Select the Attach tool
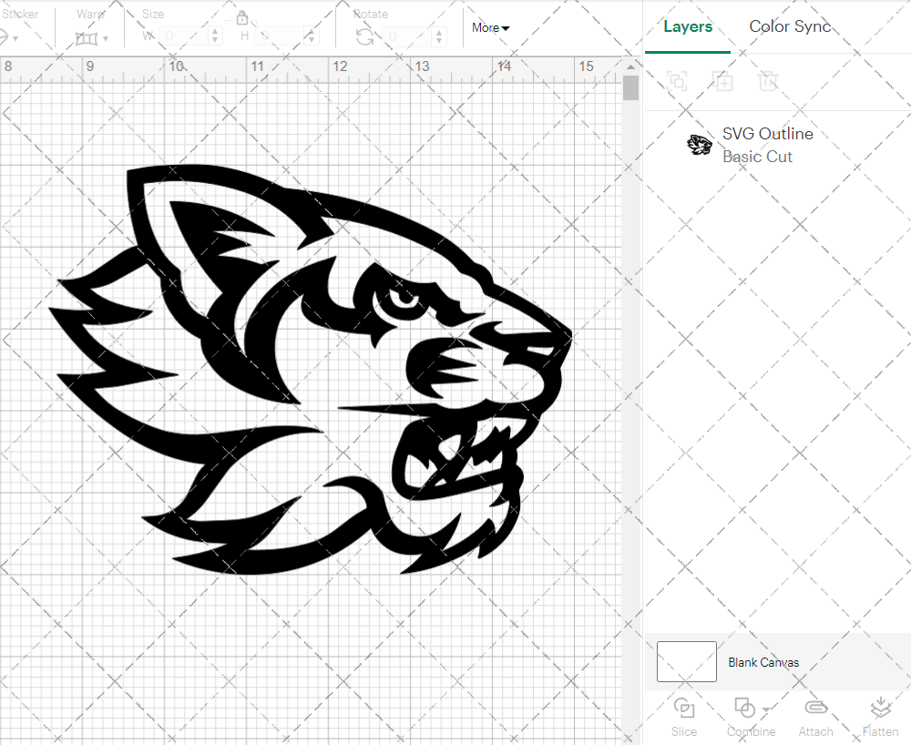This screenshot has height=745, width=911. click(x=815, y=718)
